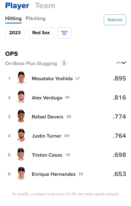Screen dimensions: 131x206
Task: Click the up arrow stat switcher
Action: tap(118, 63)
